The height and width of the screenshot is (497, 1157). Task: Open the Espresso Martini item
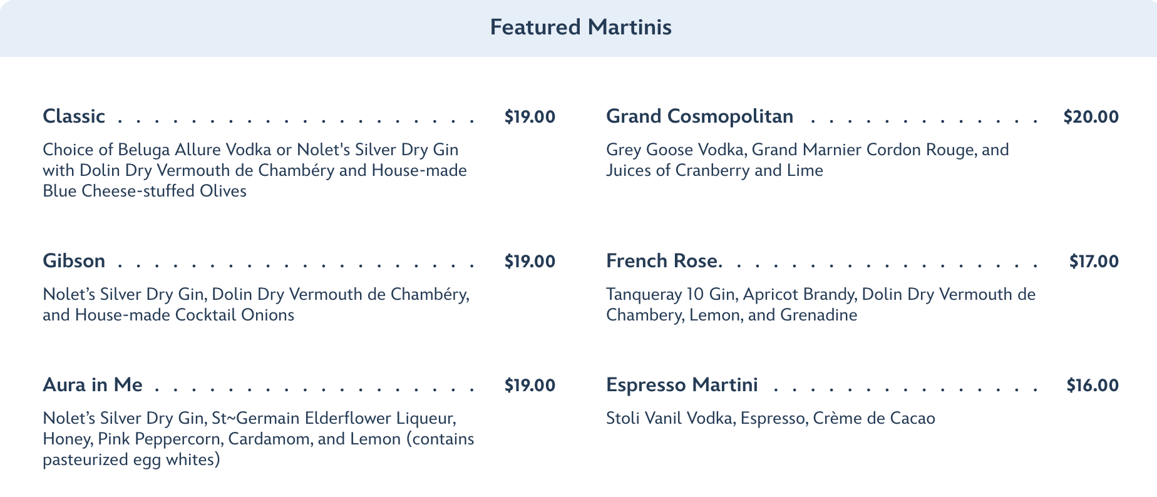682,385
